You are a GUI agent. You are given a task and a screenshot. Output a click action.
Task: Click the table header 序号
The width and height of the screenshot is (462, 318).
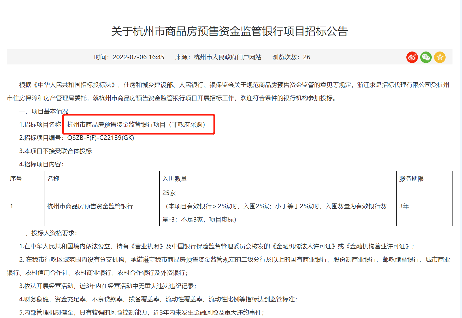pyautogui.click(x=16, y=179)
